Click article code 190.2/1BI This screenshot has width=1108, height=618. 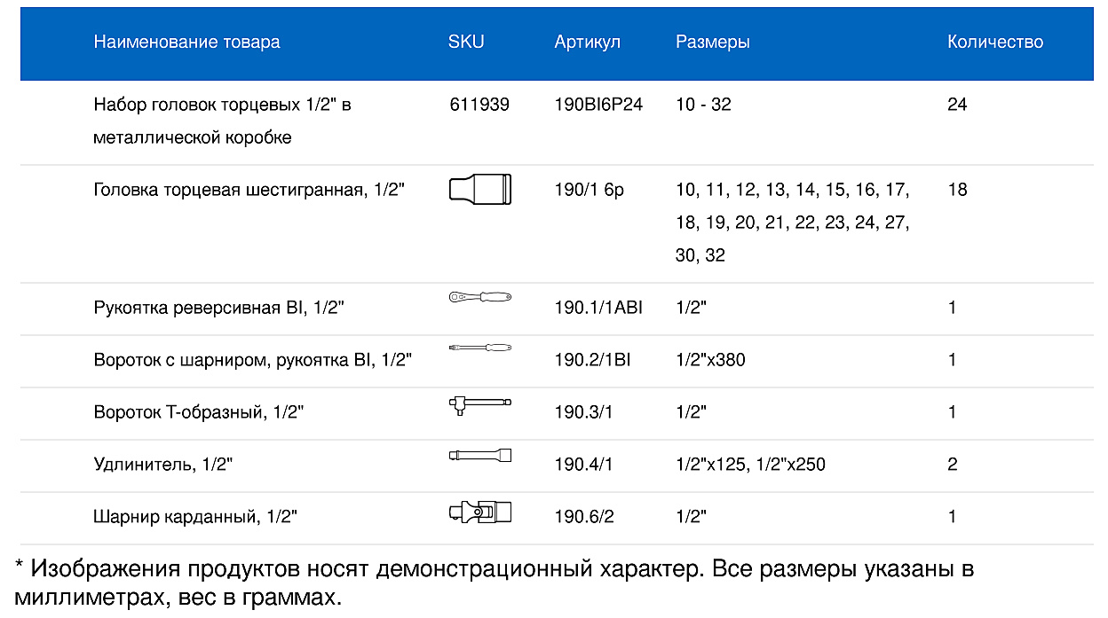pyautogui.click(x=592, y=361)
